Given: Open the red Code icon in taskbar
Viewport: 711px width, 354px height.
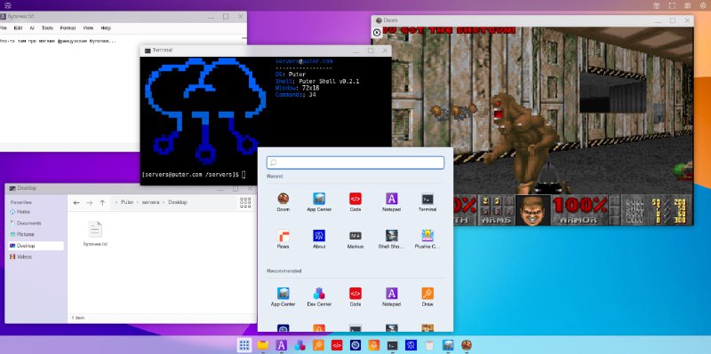Looking at the screenshot, I should (337, 345).
